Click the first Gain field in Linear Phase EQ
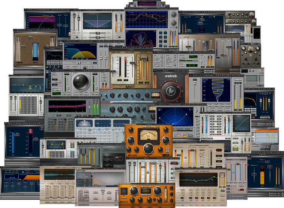Screen dimensions: 284x208 pyautogui.click(x=183, y=190)
